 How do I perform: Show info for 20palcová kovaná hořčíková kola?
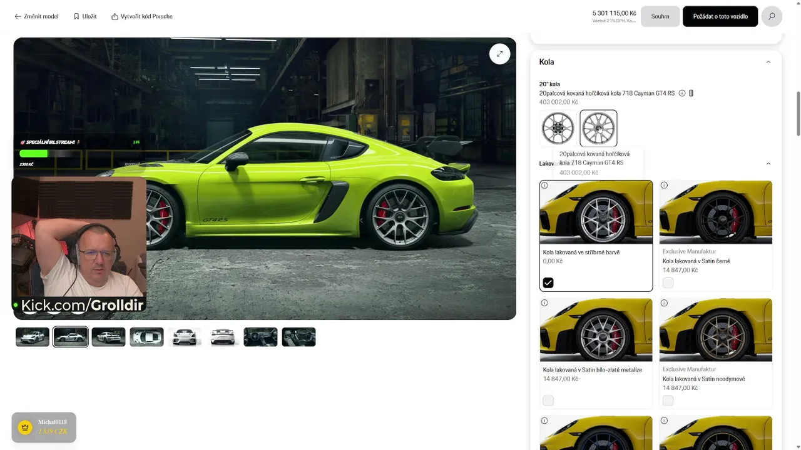click(x=682, y=93)
